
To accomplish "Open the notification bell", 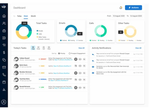I will 121,8.
